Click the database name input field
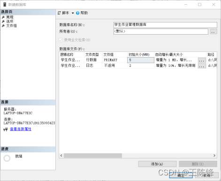Screen dimensions: 221x181 click(x=165, y=25)
